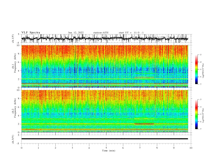Click the "-7" tick on ch.2 colorbar
Viewport: 215px width, 166px height.
(200, 129)
